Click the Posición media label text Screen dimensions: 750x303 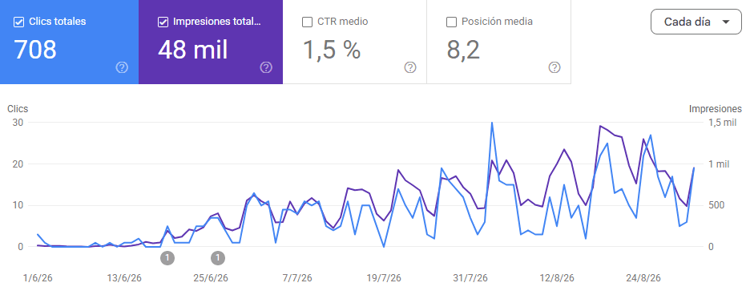(497, 22)
